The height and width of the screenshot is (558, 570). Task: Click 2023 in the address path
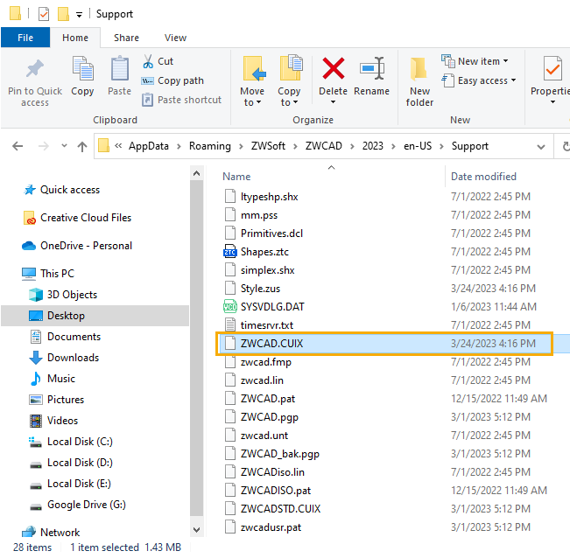tap(373, 146)
